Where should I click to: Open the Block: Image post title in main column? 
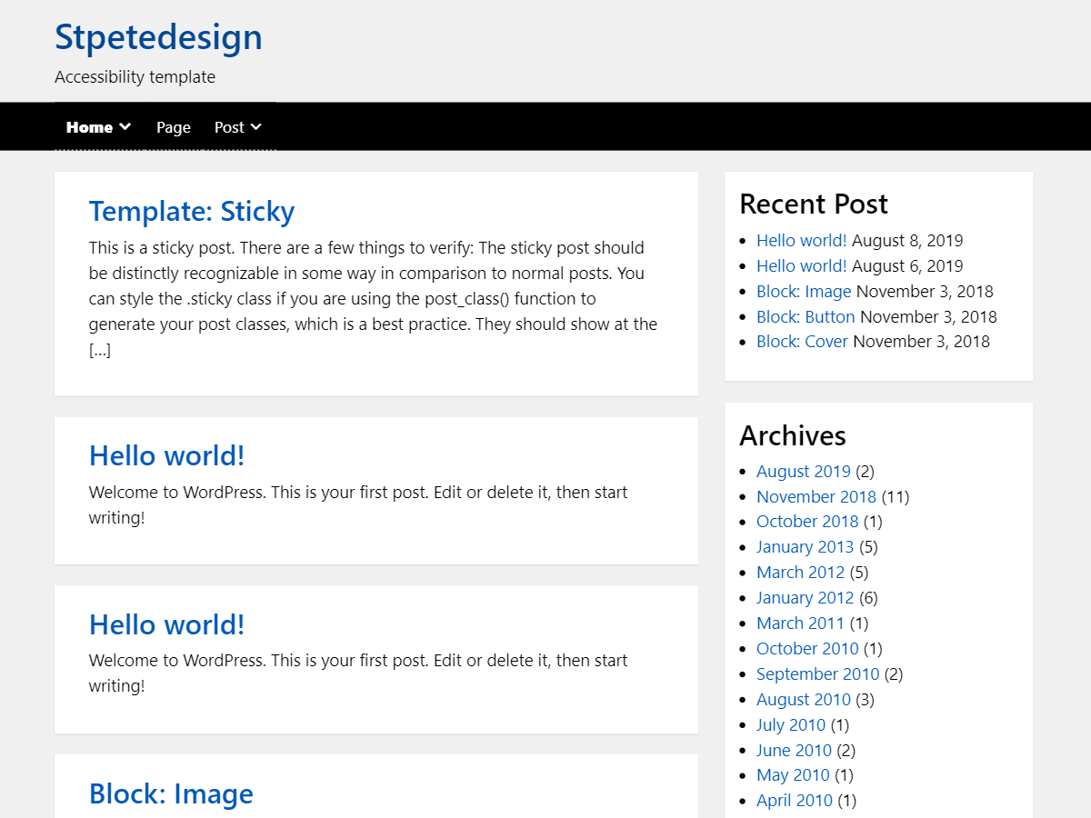(171, 793)
